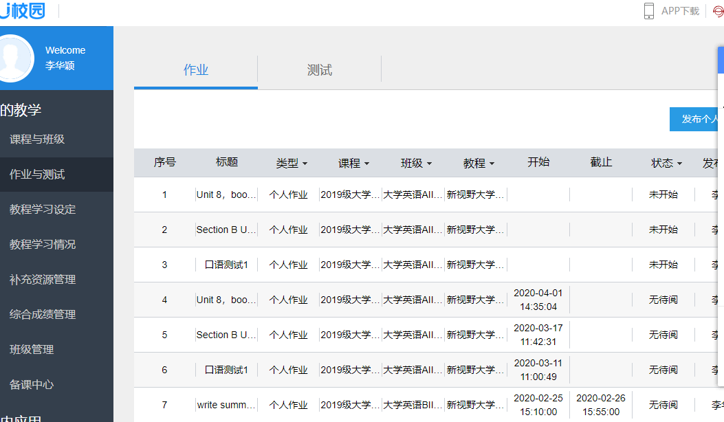724x422 pixels.
Task: Open the 状态 filter dropdown
Action: pos(666,164)
